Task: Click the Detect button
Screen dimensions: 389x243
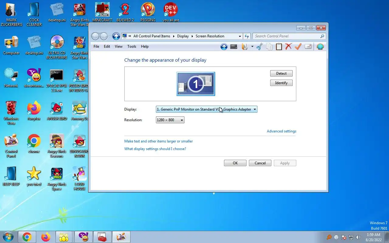Action: coord(281,74)
